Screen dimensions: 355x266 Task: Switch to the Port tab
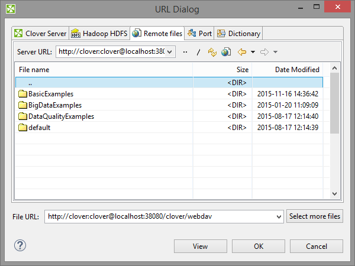[199, 34]
